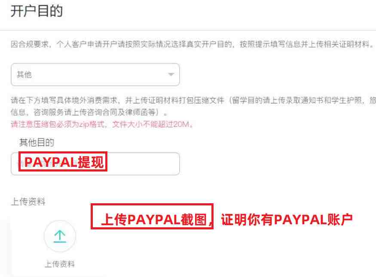Click the red PAYPAL提现 annotation text
This screenshot has width=376, height=277.
63,162
